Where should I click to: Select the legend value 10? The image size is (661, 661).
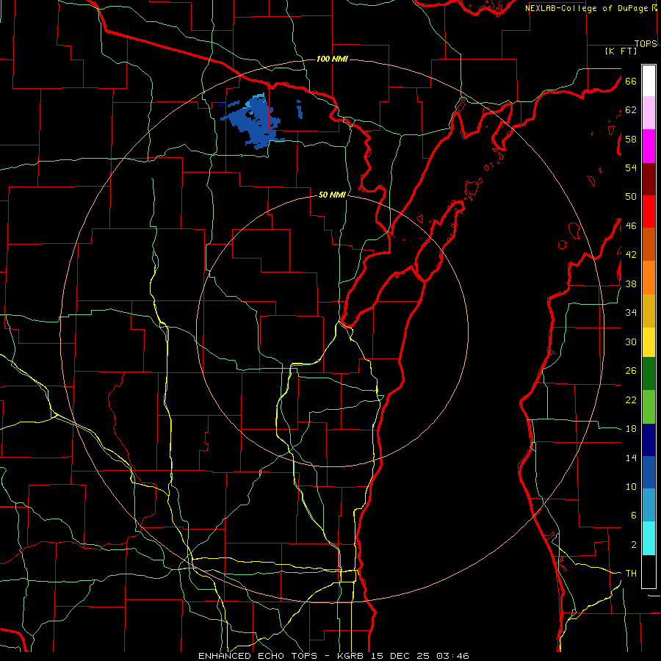pos(631,487)
